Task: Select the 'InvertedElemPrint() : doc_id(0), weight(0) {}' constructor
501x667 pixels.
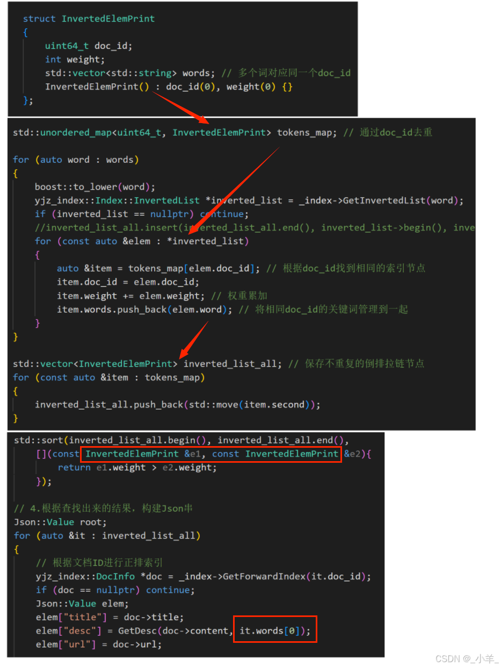Action: point(169,87)
